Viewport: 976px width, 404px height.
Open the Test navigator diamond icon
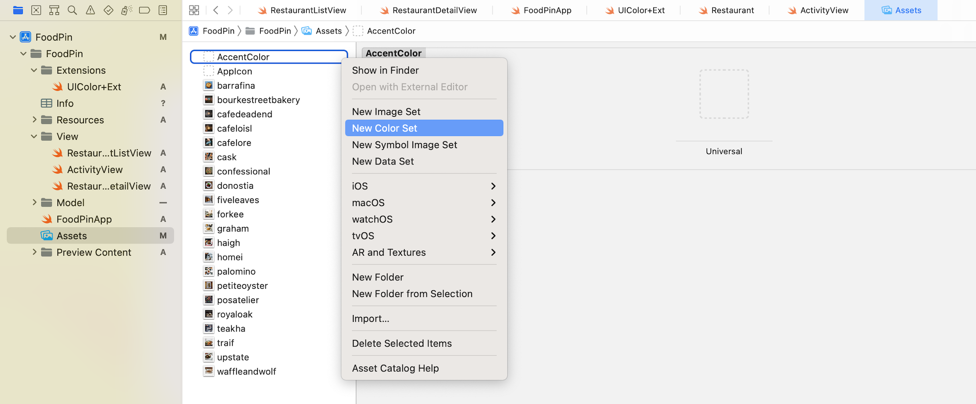pos(108,10)
